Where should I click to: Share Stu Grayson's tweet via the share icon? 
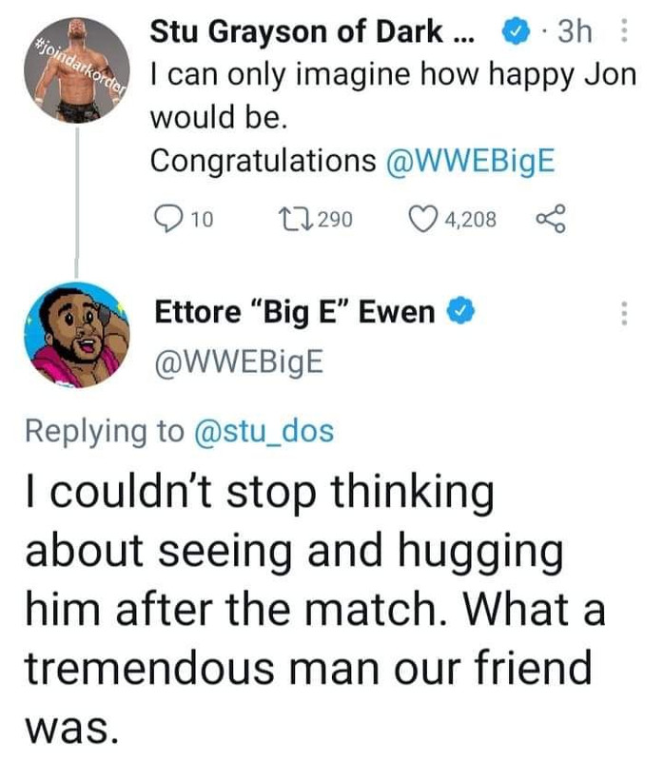(551, 220)
